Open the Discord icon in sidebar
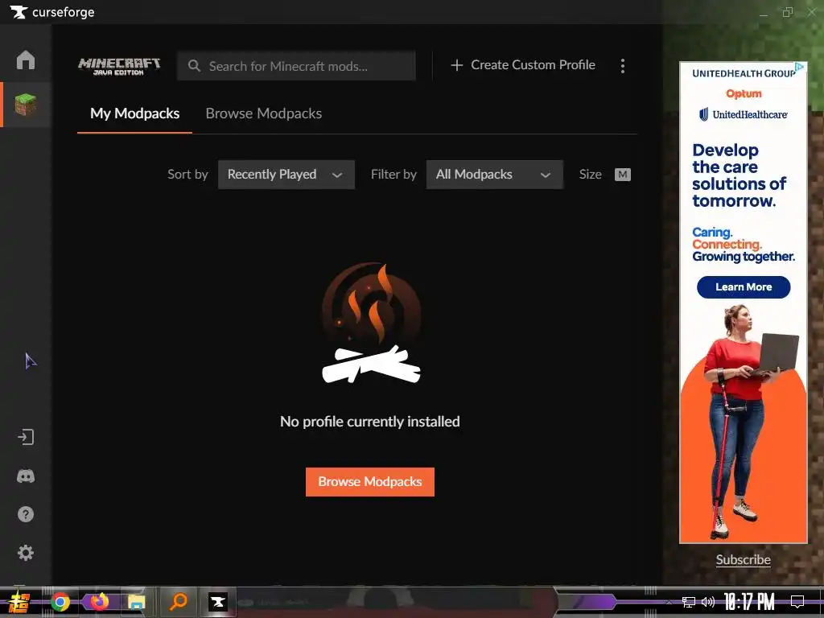The image size is (824, 618). click(x=25, y=476)
